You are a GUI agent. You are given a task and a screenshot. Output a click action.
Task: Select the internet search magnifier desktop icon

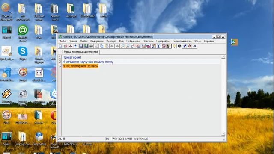tap(6, 12)
